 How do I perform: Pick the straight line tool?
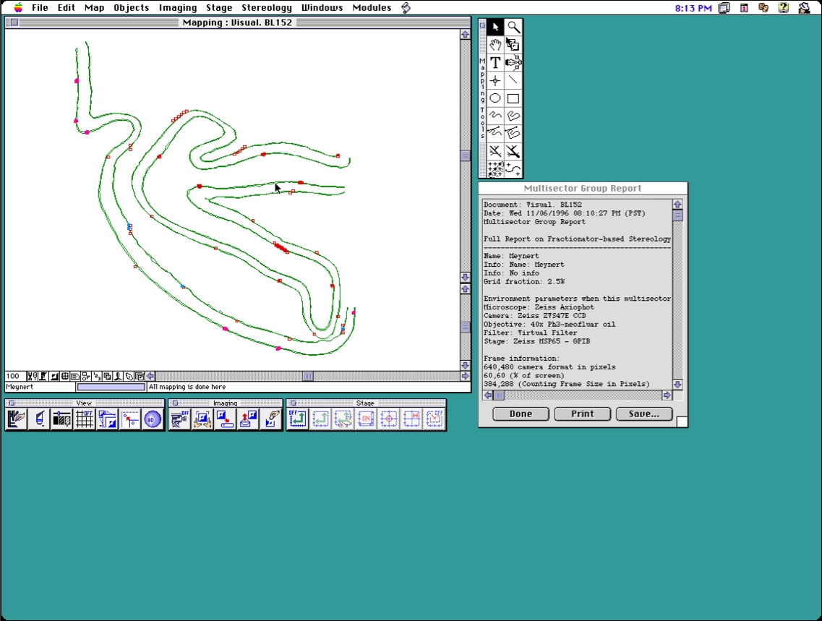click(513, 80)
